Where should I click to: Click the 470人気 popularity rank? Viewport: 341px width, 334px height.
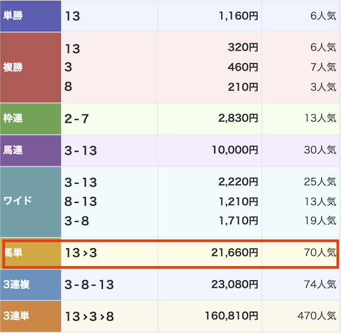[317, 317]
